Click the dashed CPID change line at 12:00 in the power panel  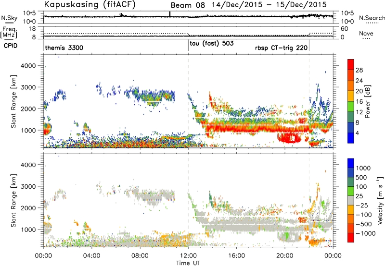[x=188, y=101]
